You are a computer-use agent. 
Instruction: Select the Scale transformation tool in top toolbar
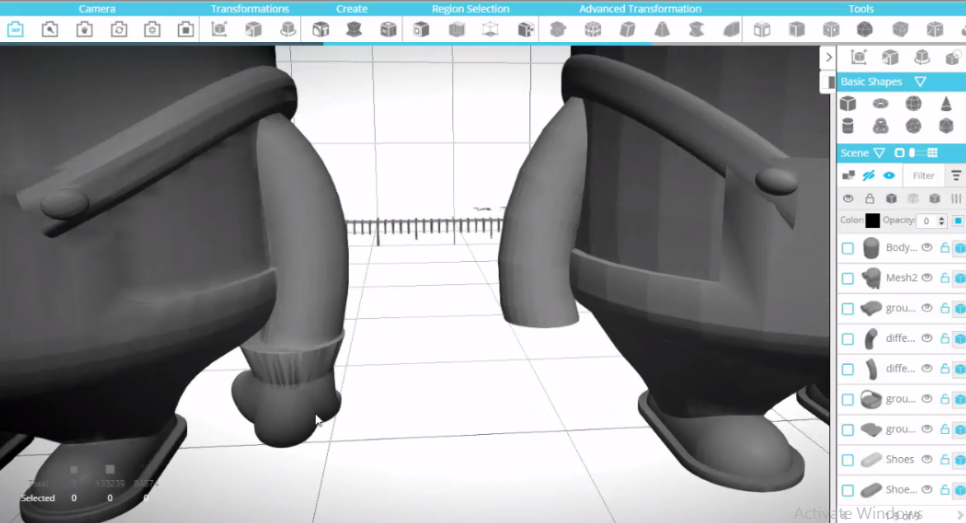pos(253,30)
